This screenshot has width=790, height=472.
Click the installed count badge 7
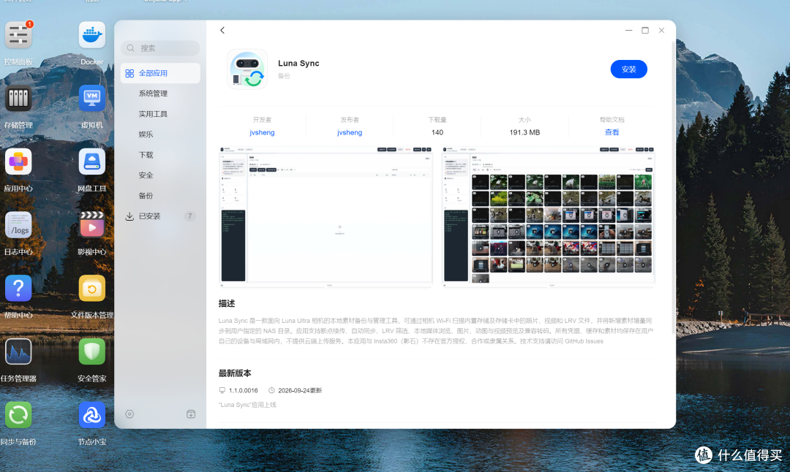tap(190, 216)
